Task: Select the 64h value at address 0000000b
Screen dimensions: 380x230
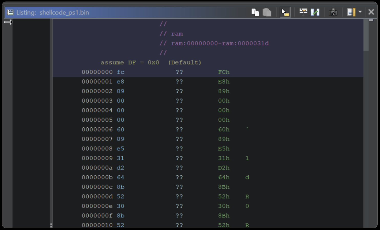Action: pyautogui.click(x=224, y=177)
